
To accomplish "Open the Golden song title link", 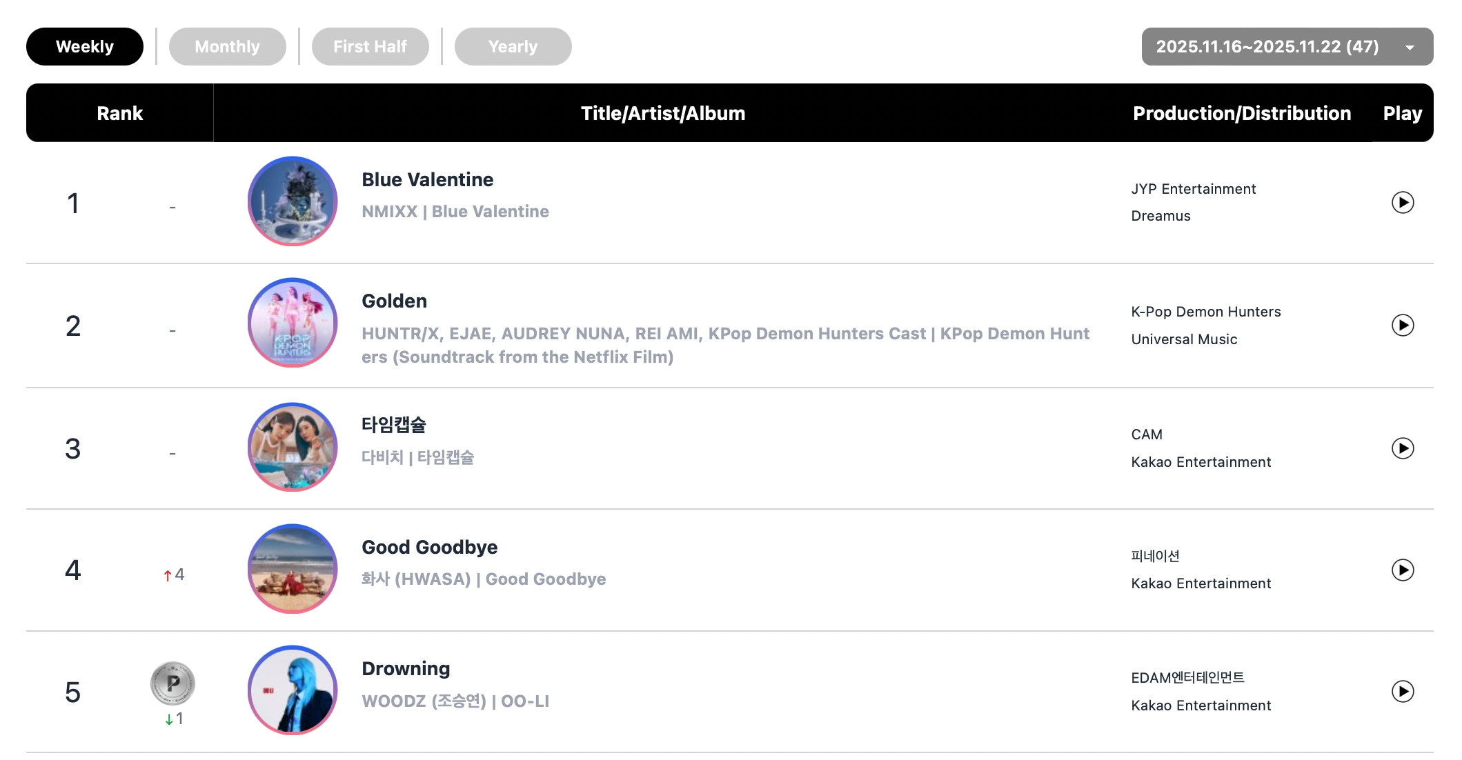I will click(394, 301).
